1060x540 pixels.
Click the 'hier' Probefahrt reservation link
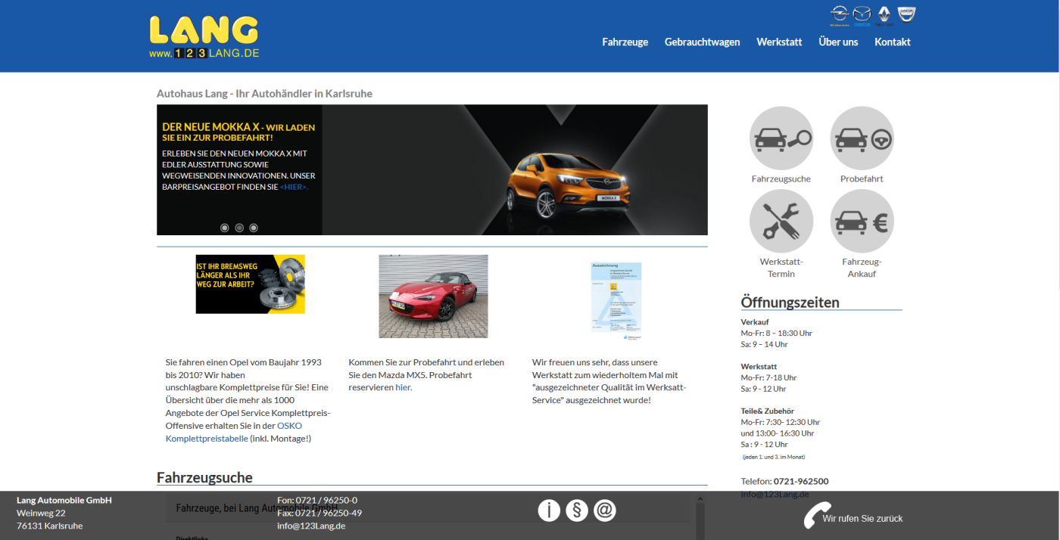click(x=403, y=387)
